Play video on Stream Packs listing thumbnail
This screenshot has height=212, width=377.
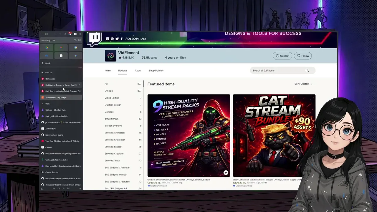tap(226, 173)
